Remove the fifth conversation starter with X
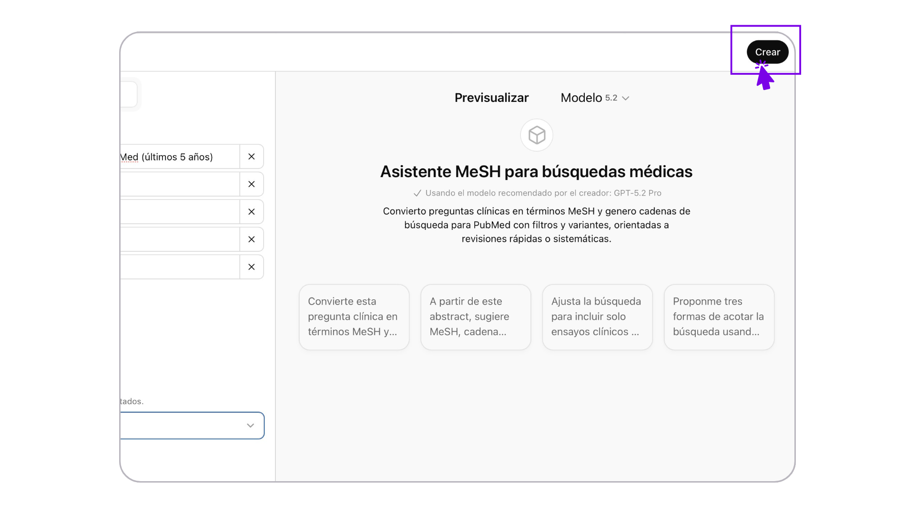 [251, 267]
